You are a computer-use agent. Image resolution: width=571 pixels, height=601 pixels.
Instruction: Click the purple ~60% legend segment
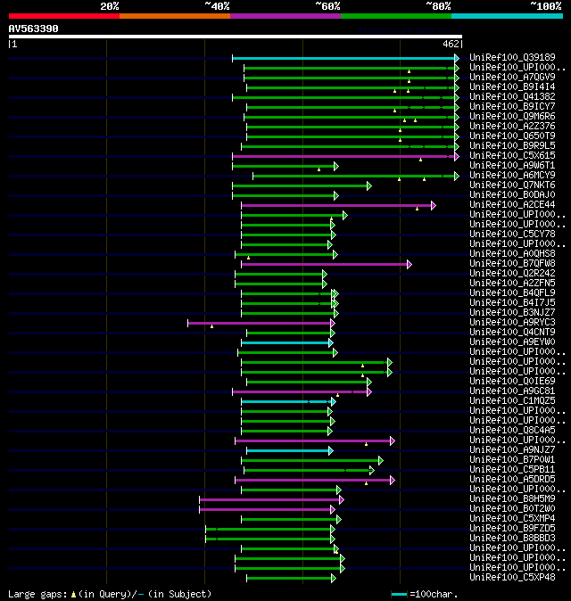click(x=285, y=16)
